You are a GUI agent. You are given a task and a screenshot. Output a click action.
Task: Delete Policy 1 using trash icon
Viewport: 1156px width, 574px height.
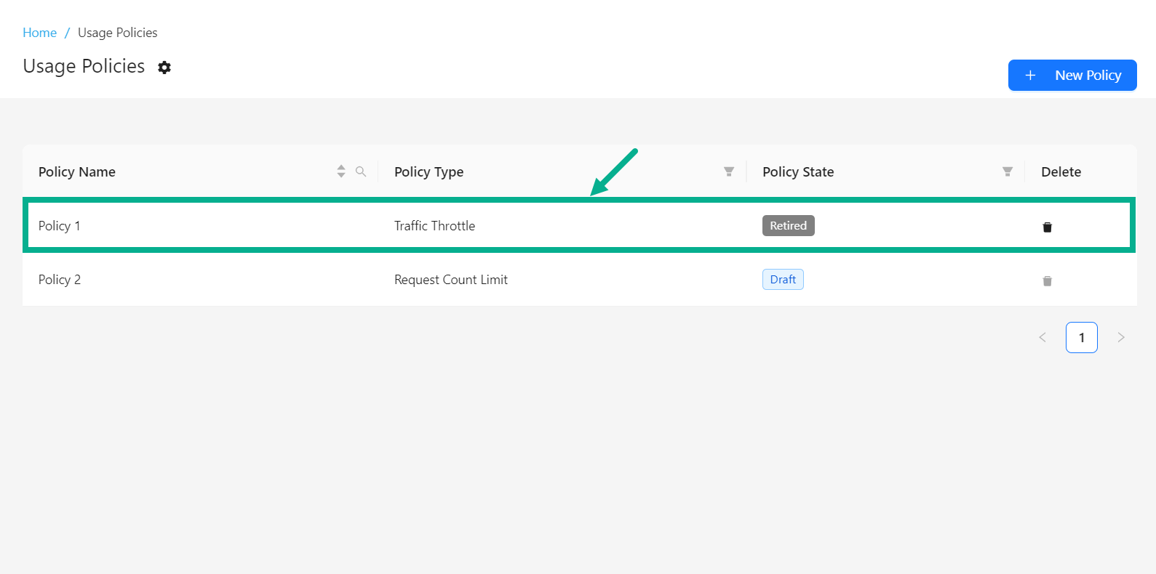coord(1047,227)
